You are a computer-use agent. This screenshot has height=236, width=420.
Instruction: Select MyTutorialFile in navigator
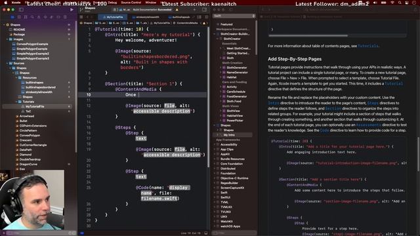[35, 106]
